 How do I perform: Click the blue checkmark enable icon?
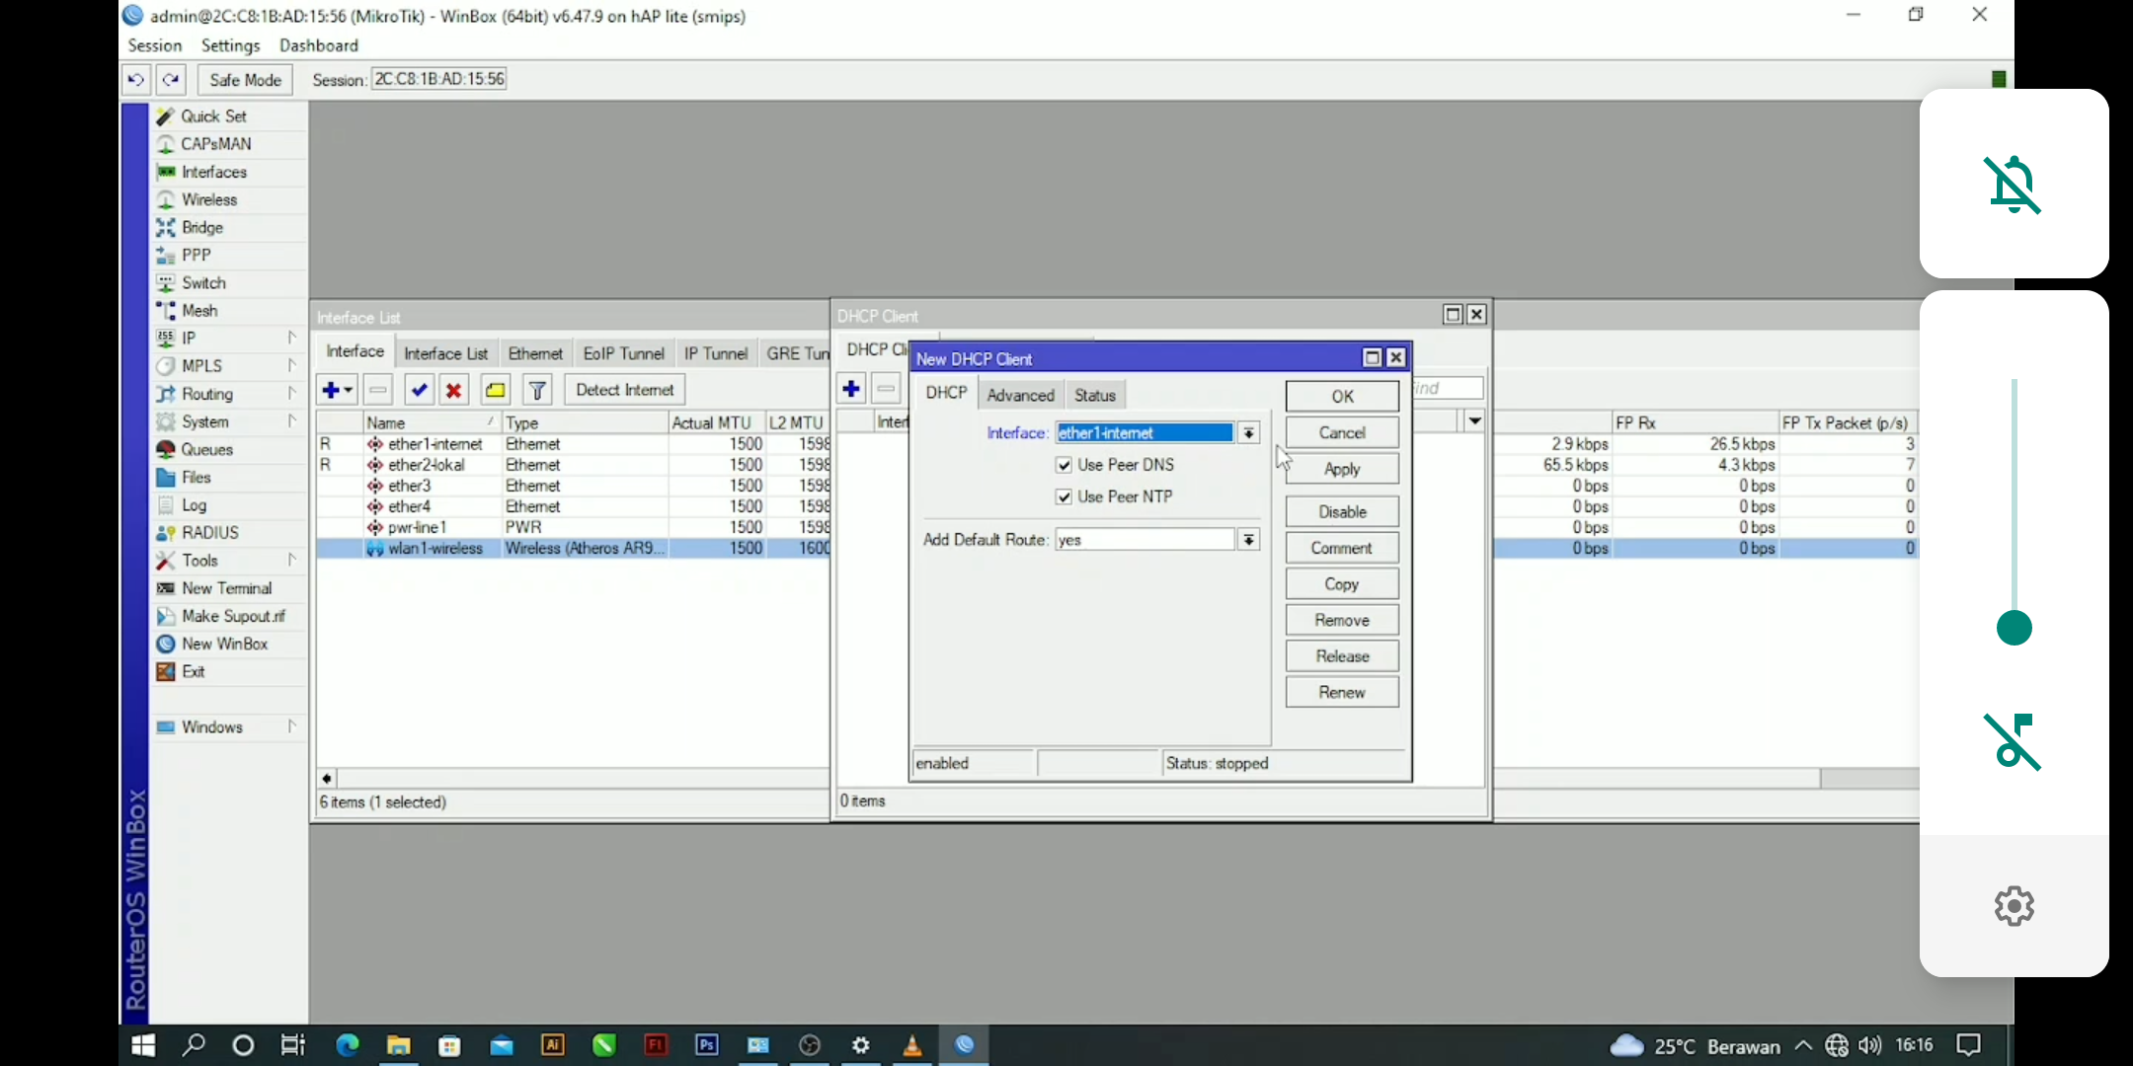pos(419,390)
